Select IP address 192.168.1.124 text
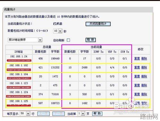This screenshot has height=121, width=160. tap(19, 92)
